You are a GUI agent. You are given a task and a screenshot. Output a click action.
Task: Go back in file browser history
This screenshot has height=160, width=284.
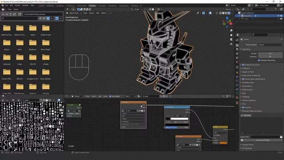3,14
